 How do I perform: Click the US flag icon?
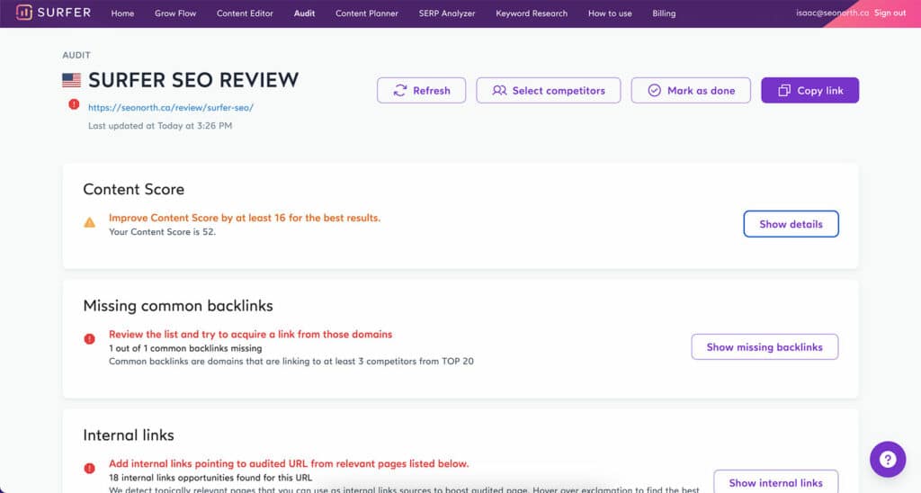[x=72, y=80]
